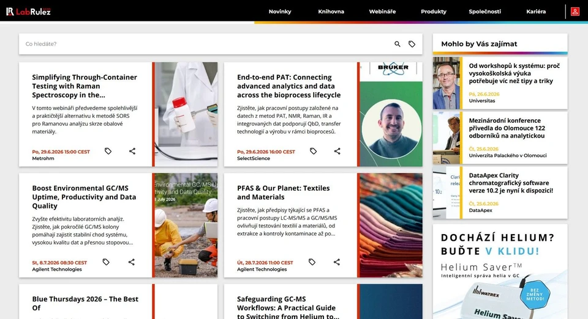The height and width of the screenshot is (319, 588).
Task: Open the Knihovna menu item
Action: (331, 12)
